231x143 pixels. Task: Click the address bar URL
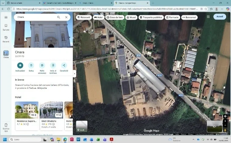107,9
